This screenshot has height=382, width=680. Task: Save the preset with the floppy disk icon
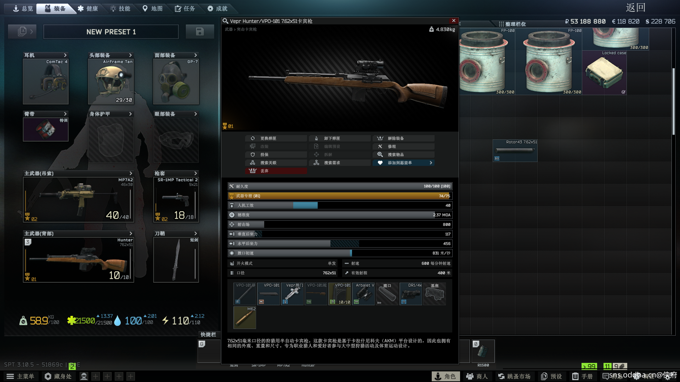[x=200, y=31]
